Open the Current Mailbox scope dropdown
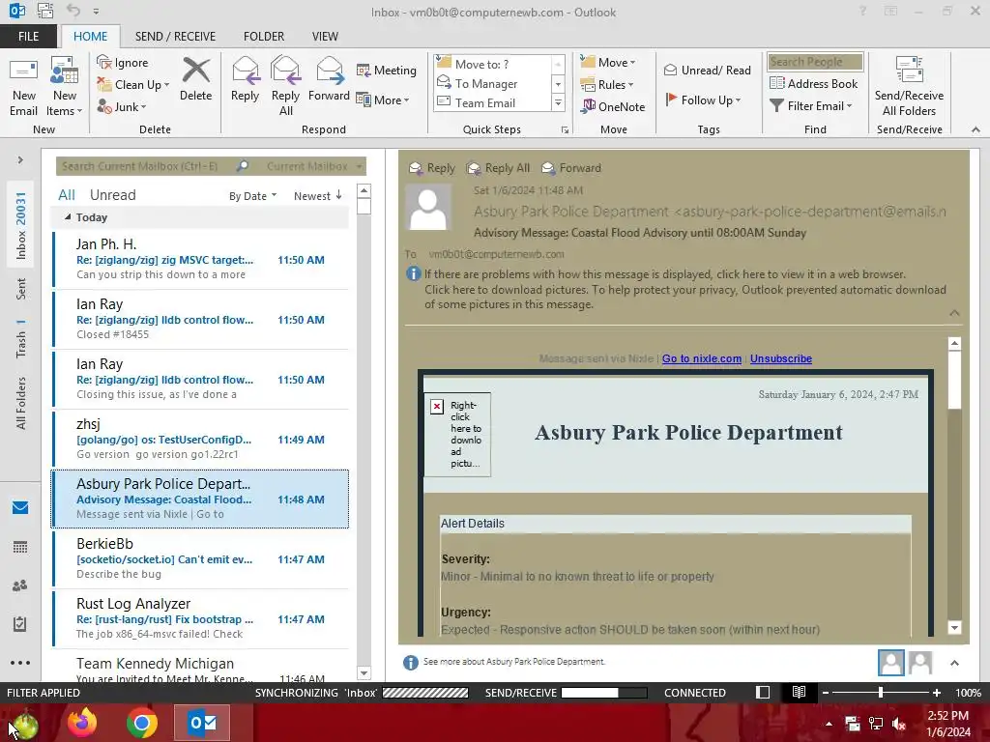Viewport: 990px width, 742px height. (313, 166)
